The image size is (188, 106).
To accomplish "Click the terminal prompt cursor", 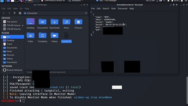I will (23, 101).
